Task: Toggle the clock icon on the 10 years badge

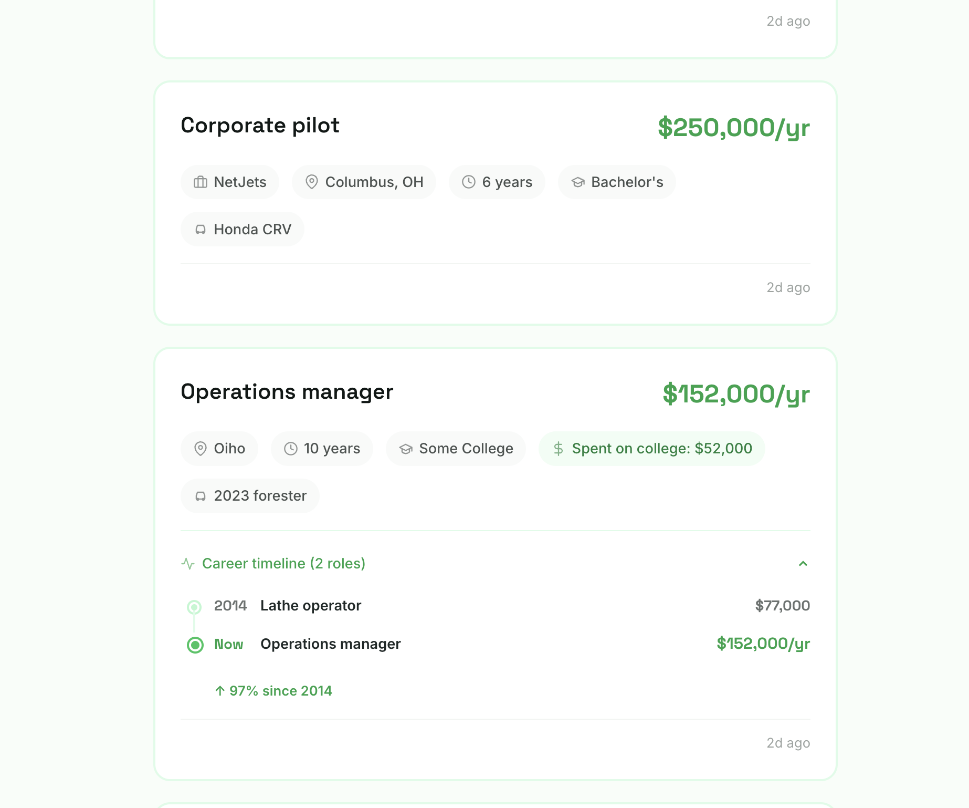Action: tap(291, 448)
